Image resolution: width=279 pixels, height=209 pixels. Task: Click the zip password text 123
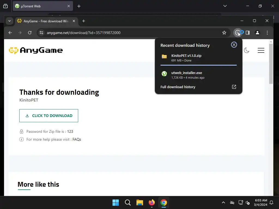(70, 131)
